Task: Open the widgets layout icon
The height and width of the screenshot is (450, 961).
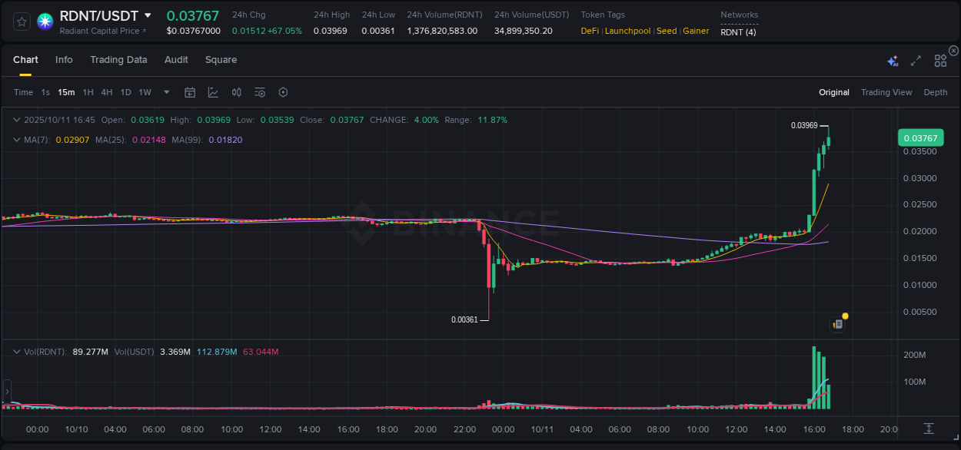Action: point(940,60)
